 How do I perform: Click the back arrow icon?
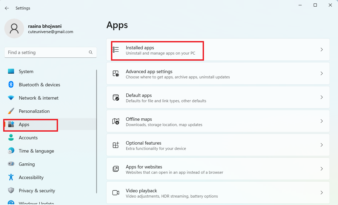click(x=7, y=8)
